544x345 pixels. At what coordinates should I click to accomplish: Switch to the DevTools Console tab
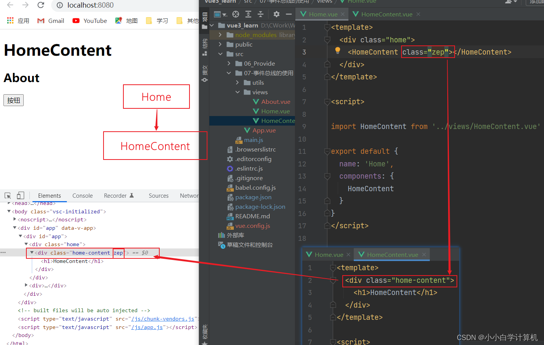(83, 195)
